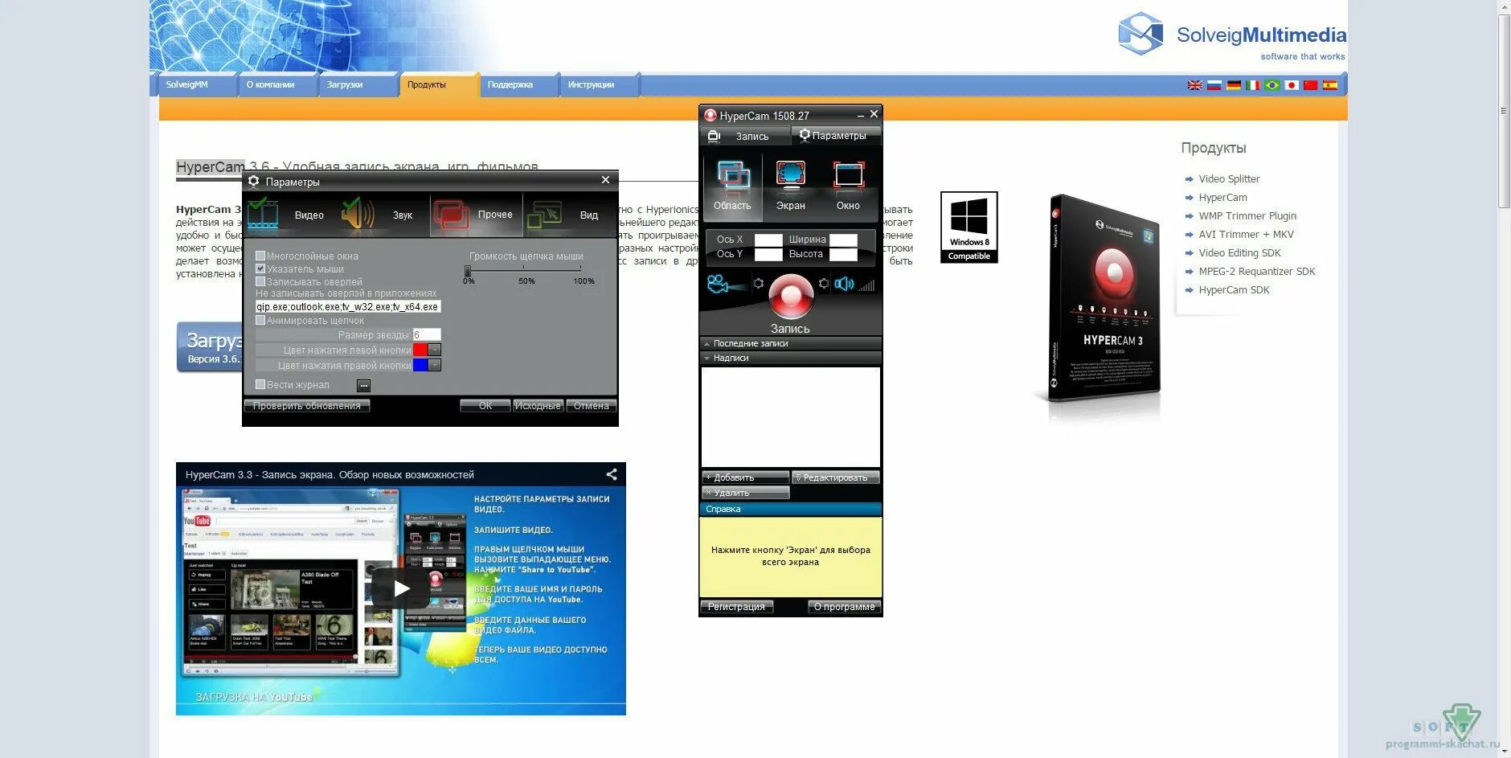Click the mouse click volume slider handle
Screen dimensions: 1511x758
pyautogui.click(x=468, y=272)
